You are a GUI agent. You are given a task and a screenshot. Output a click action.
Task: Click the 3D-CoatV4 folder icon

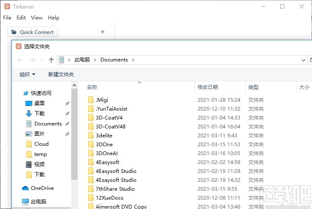coord(91,117)
